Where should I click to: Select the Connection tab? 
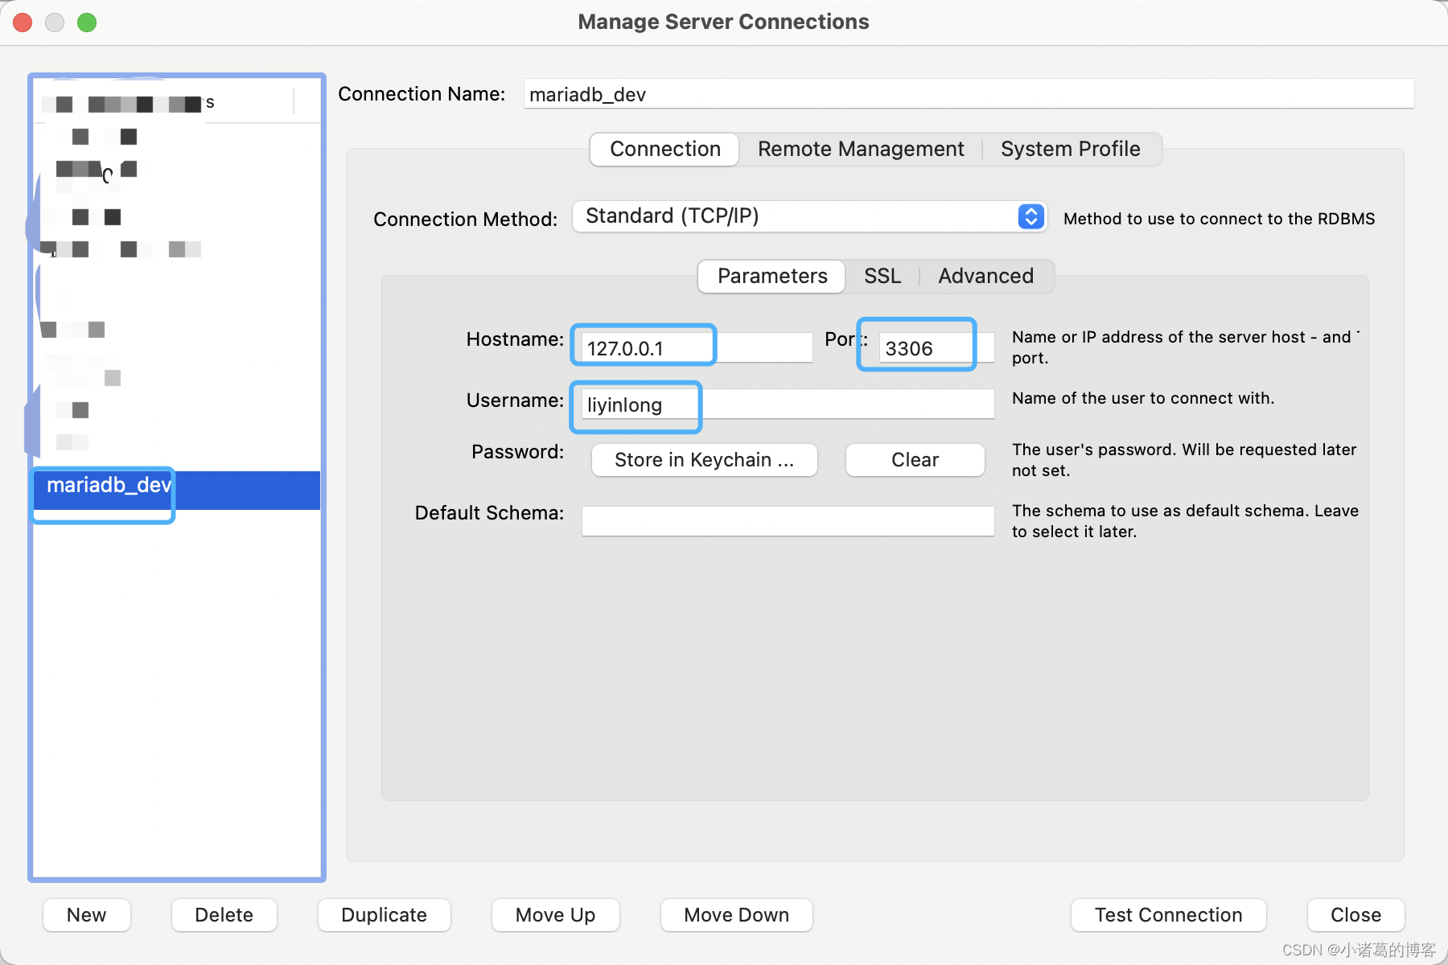tap(664, 149)
